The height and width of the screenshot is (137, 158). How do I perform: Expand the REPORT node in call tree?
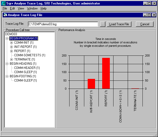pyautogui.click(x=11, y=51)
